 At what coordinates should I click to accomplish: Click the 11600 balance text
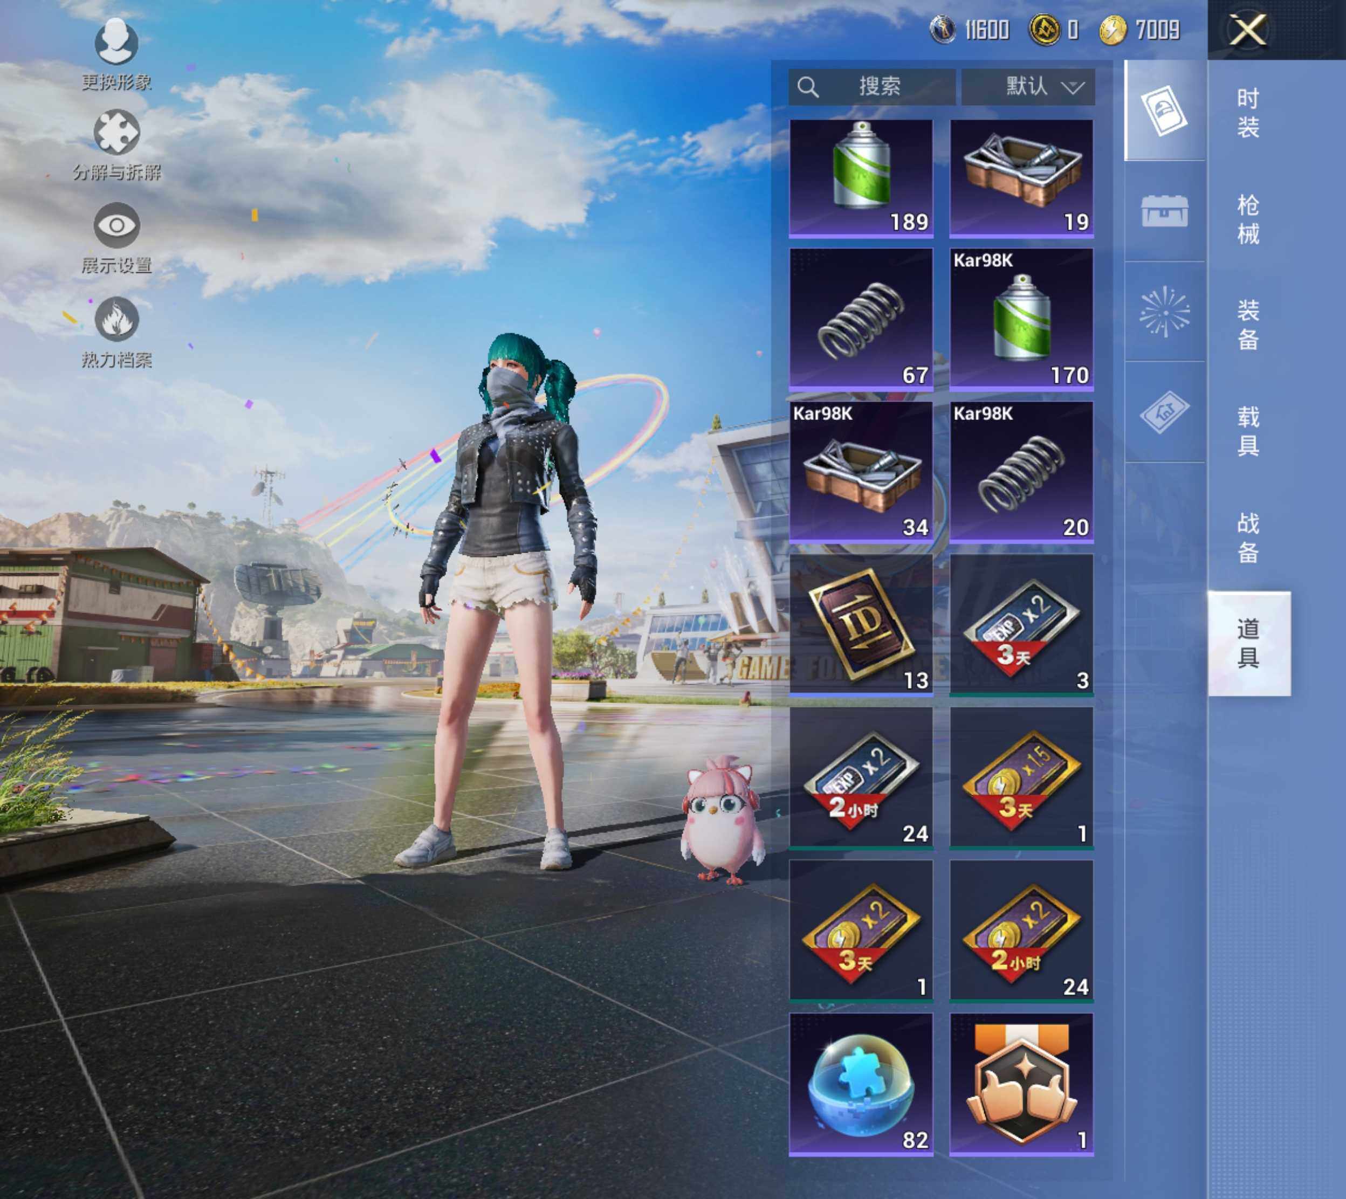(x=986, y=30)
